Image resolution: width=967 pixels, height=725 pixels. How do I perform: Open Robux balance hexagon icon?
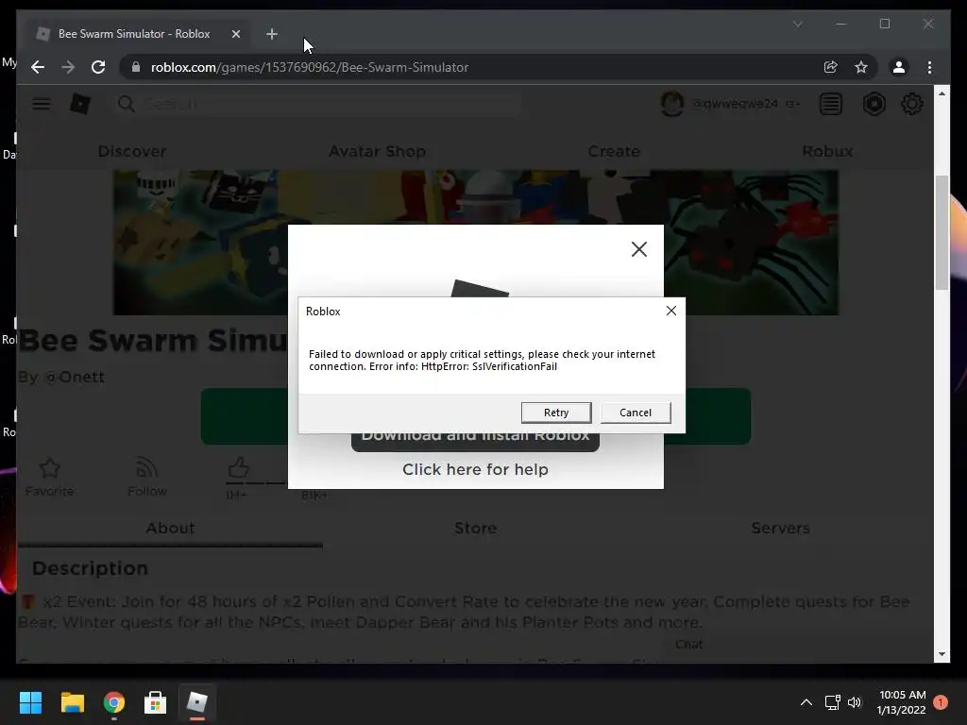874,104
